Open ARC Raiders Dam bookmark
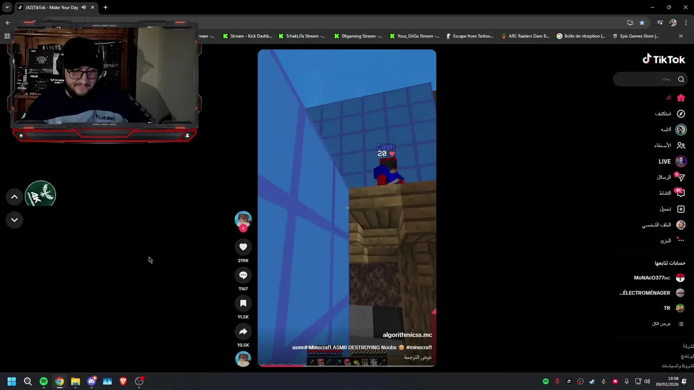Image resolution: width=694 pixels, height=390 pixels. (525, 36)
